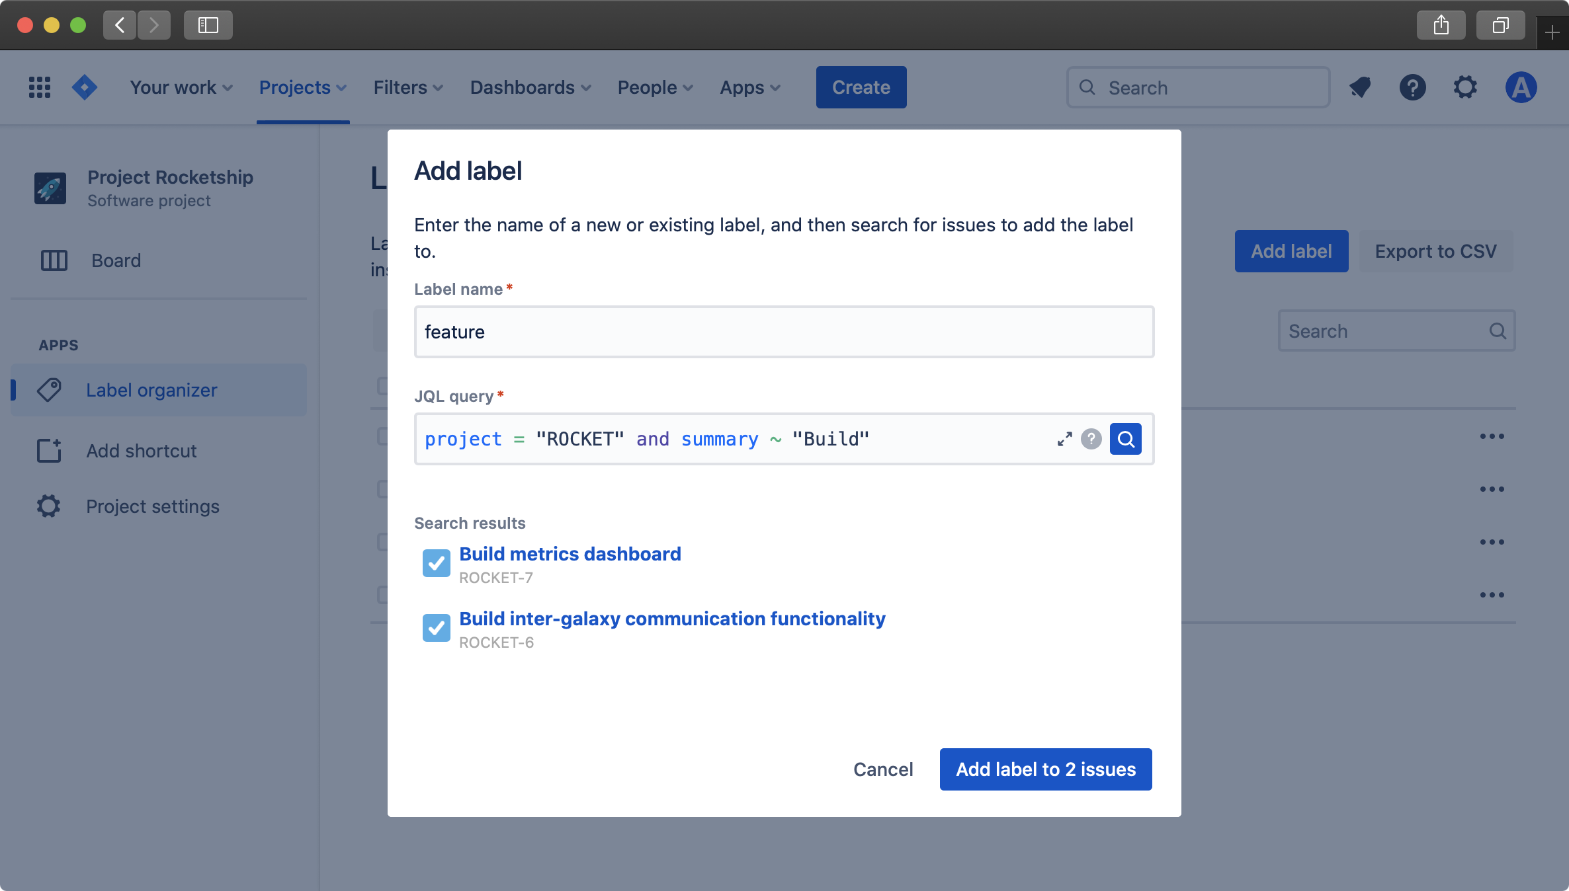Click the Cancel button in dialog
Screen dimensions: 1569x891
point(882,769)
